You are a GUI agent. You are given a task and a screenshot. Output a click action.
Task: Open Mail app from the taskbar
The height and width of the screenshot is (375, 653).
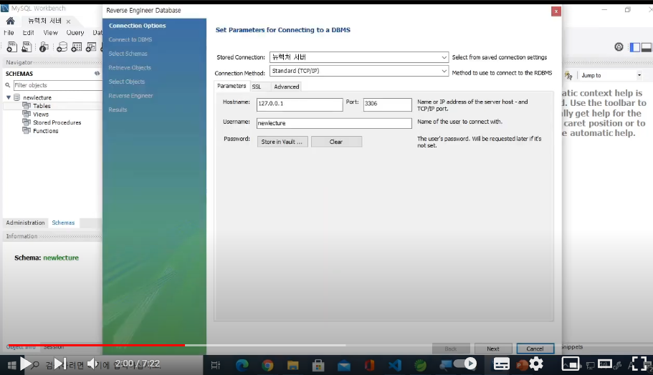[x=344, y=366]
